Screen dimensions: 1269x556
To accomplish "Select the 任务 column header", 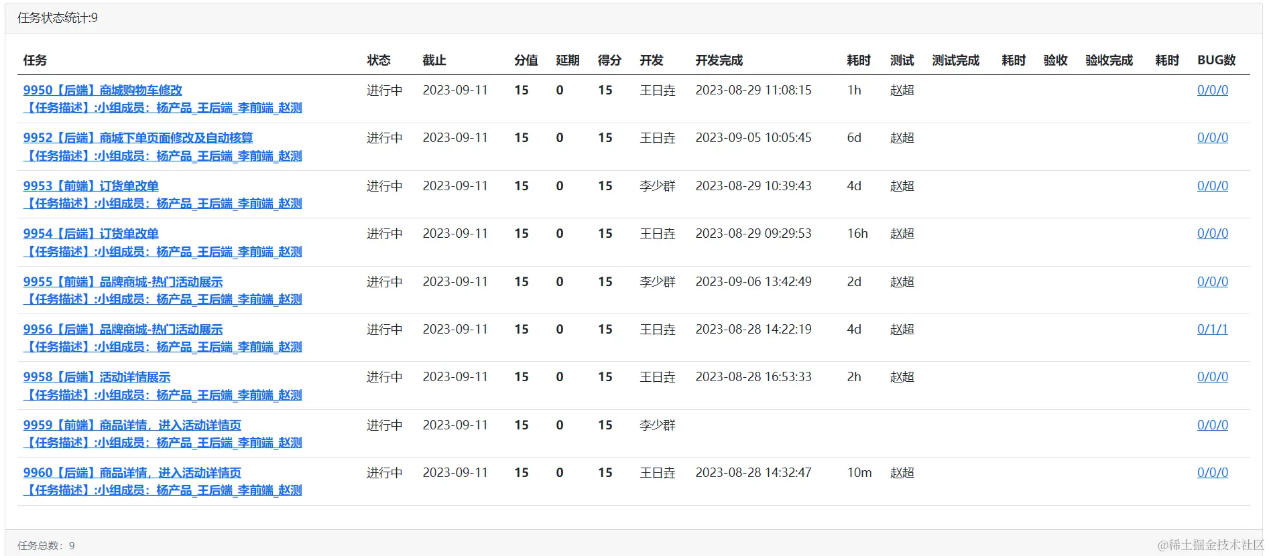I will pos(35,60).
